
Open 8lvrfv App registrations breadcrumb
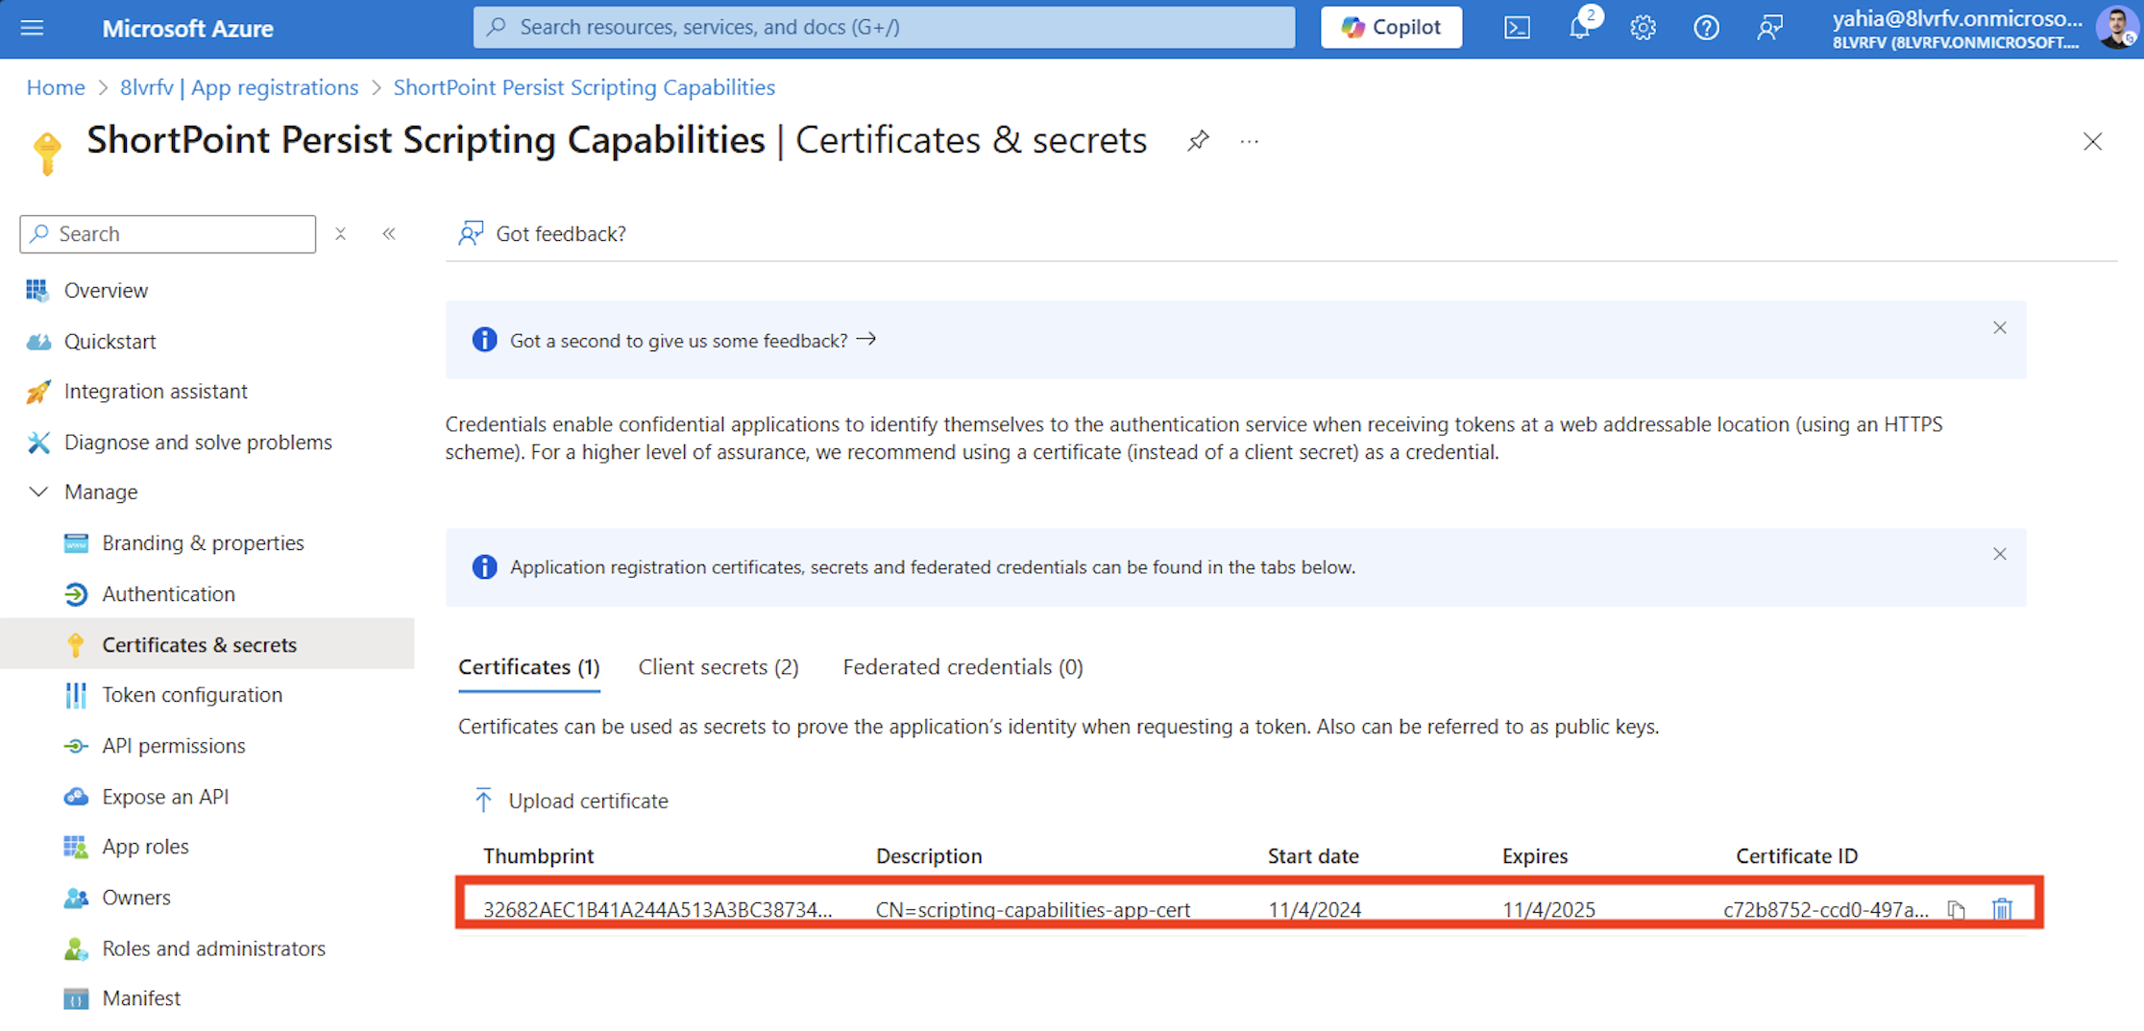pyautogui.click(x=239, y=87)
